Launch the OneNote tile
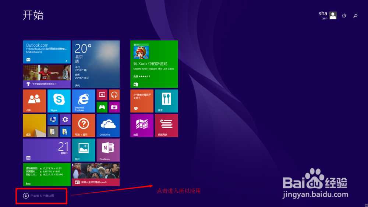This screenshot has height=207, width=368. tap(108, 150)
